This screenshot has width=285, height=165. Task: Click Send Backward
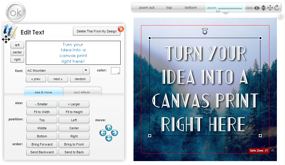click(x=42, y=152)
